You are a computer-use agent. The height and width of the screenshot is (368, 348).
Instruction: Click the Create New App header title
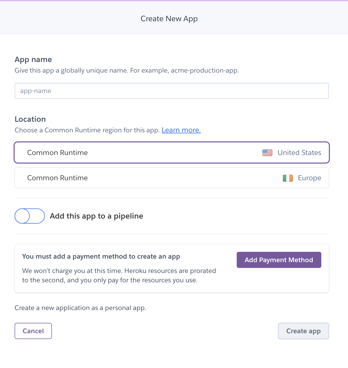click(x=169, y=19)
